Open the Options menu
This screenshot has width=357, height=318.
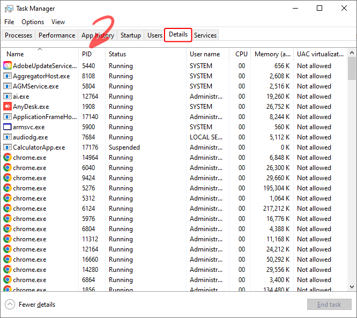tap(33, 22)
